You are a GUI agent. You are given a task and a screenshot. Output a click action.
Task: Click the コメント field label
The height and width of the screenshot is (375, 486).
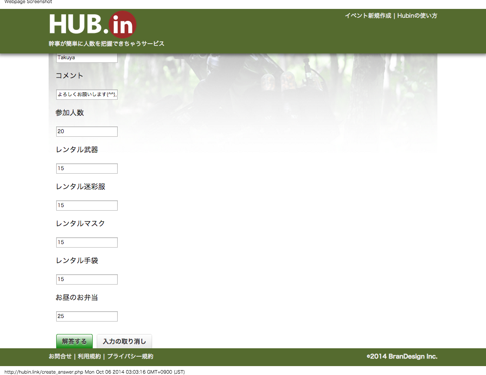(70, 76)
